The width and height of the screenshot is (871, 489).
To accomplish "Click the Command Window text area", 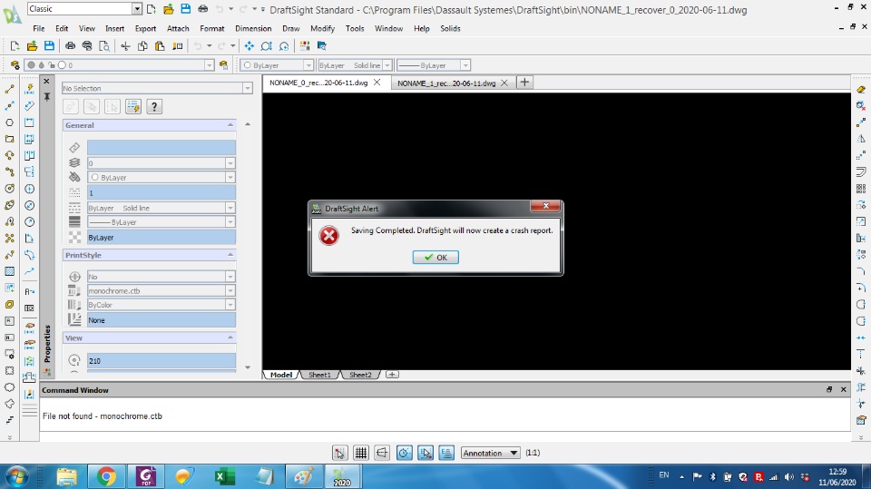I will point(445,416).
